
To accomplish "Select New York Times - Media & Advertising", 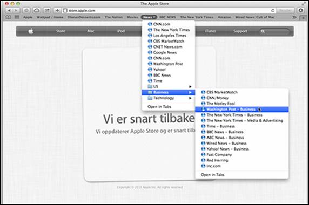I will pyautogui.click(x=242, y=121).
